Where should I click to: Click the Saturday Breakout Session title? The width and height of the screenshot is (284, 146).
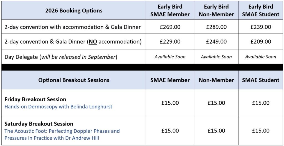(x=39, y=124)
